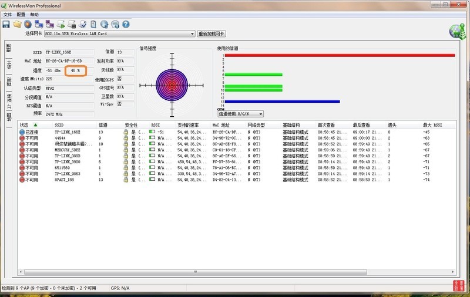Click the RSSI signal bar icon for 6511569
Screen dimensions: 470x297
[x=152, y=168]
